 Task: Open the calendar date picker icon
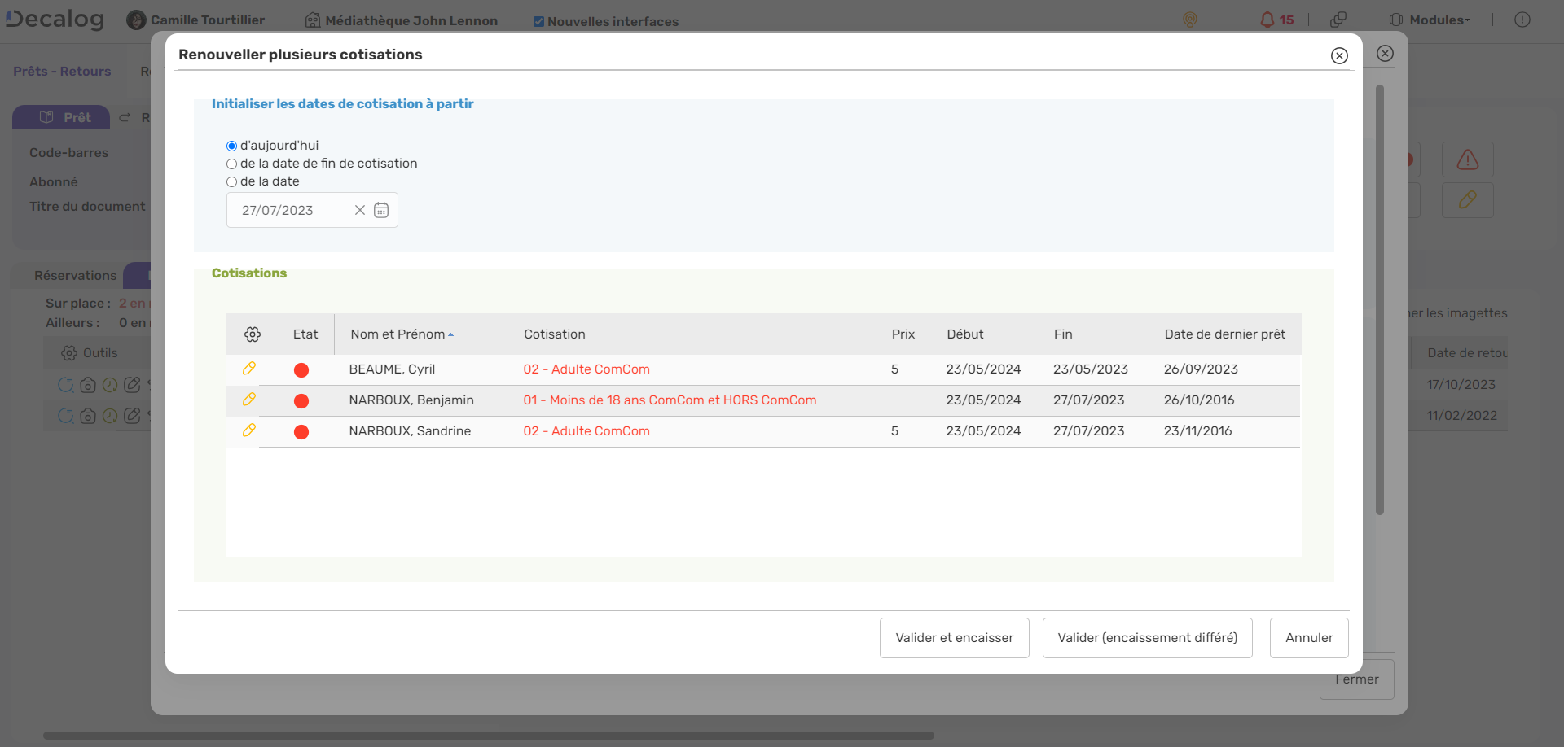[381, 210]
